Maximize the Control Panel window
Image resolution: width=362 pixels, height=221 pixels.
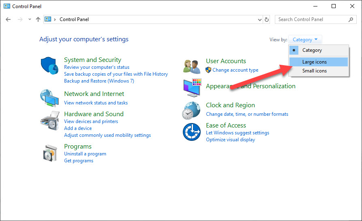pos(334,6)
